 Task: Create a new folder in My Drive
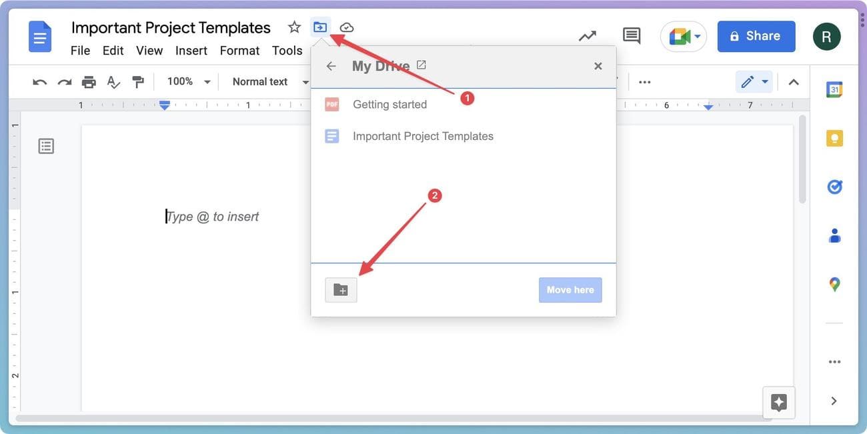point(341,290)
